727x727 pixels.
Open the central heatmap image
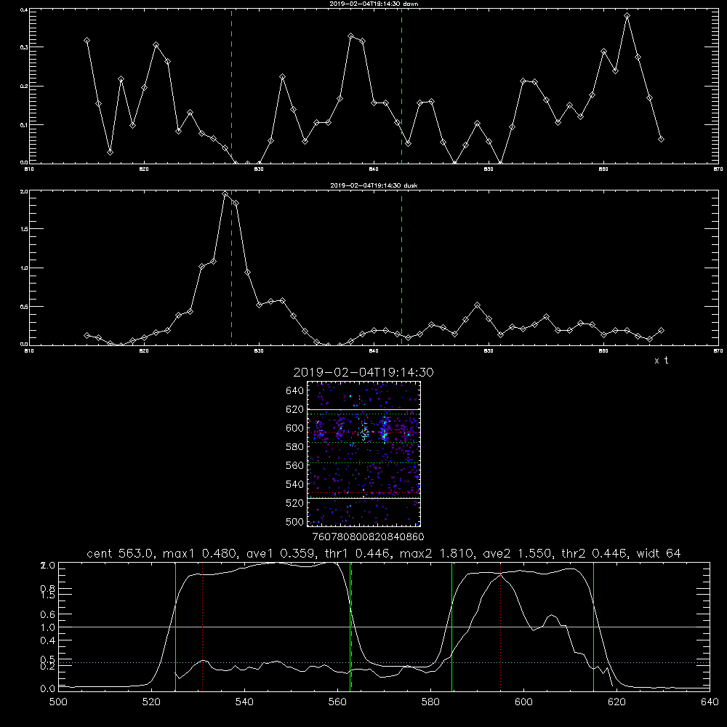364,454
